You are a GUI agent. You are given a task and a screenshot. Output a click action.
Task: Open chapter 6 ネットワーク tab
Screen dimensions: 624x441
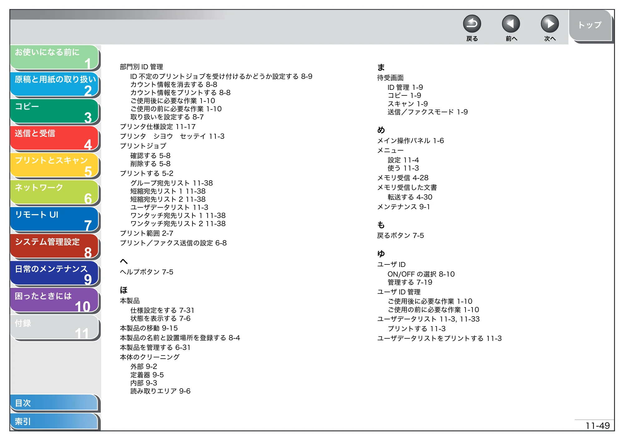[x=55, y=193]
